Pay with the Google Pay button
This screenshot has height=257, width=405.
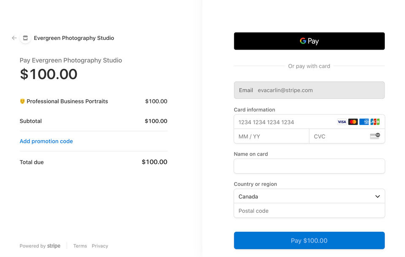309,41
